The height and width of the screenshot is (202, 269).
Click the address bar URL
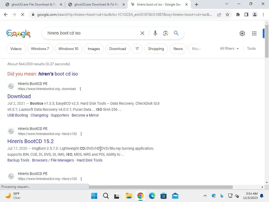tap(125, 15)
